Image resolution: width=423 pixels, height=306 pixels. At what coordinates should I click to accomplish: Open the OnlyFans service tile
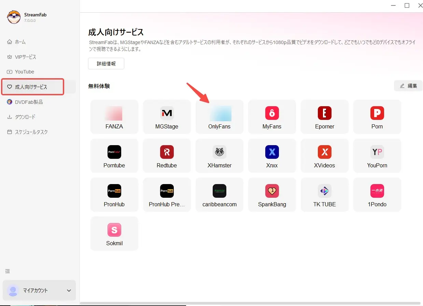220,117
